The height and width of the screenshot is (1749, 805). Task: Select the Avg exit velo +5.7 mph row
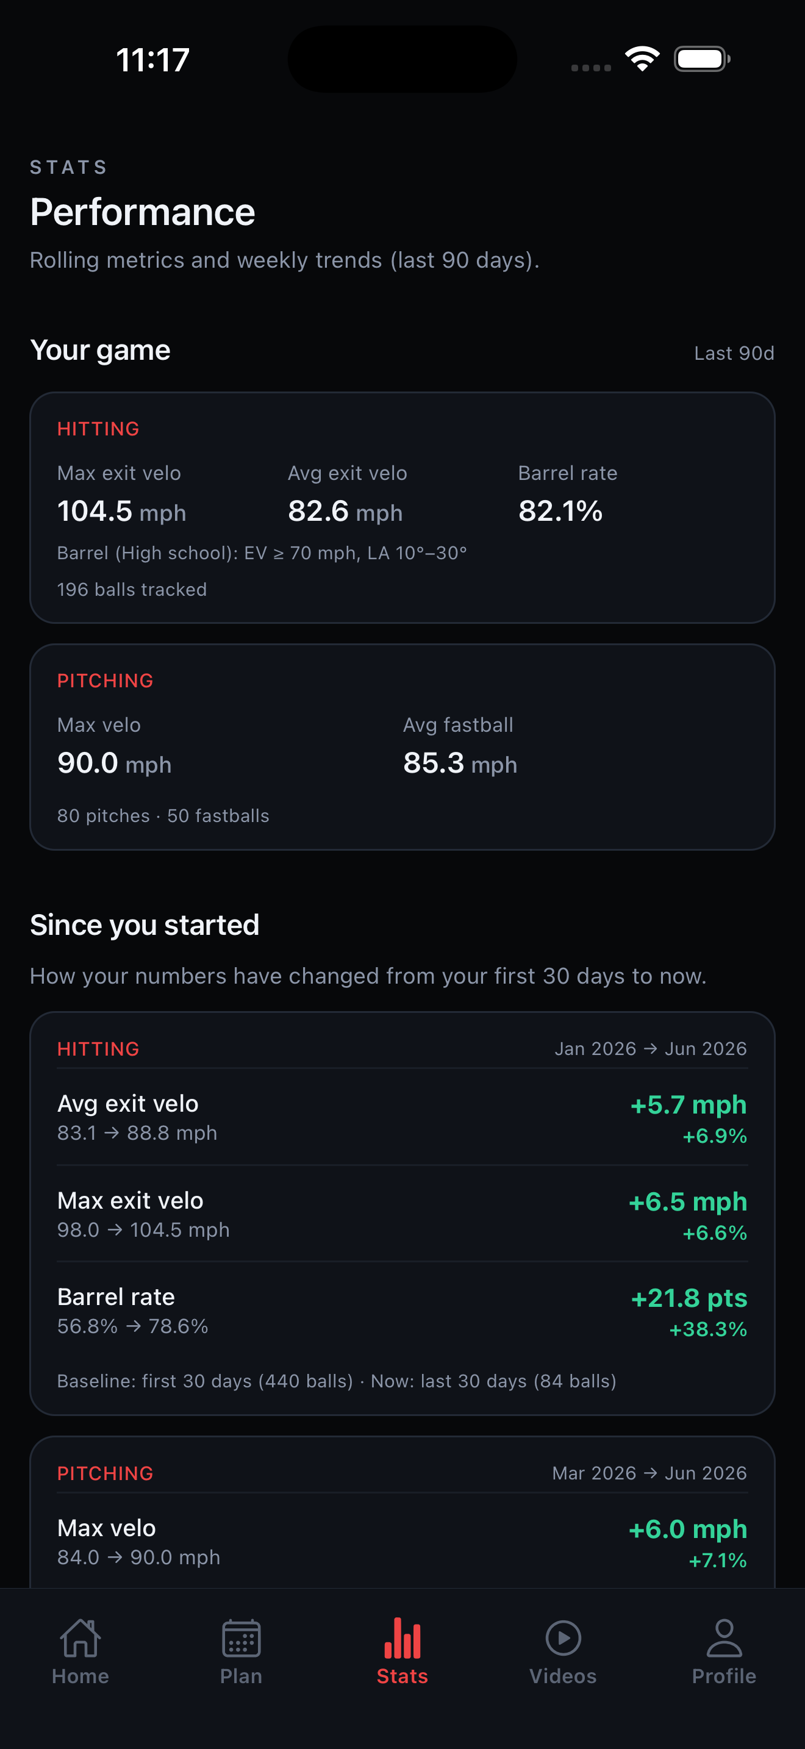402,1117
